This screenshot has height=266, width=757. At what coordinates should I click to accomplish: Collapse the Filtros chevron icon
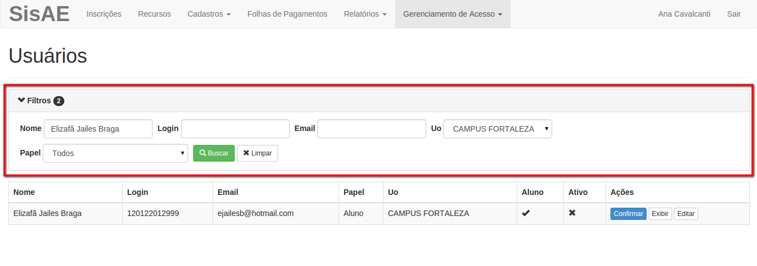[22, 101]
